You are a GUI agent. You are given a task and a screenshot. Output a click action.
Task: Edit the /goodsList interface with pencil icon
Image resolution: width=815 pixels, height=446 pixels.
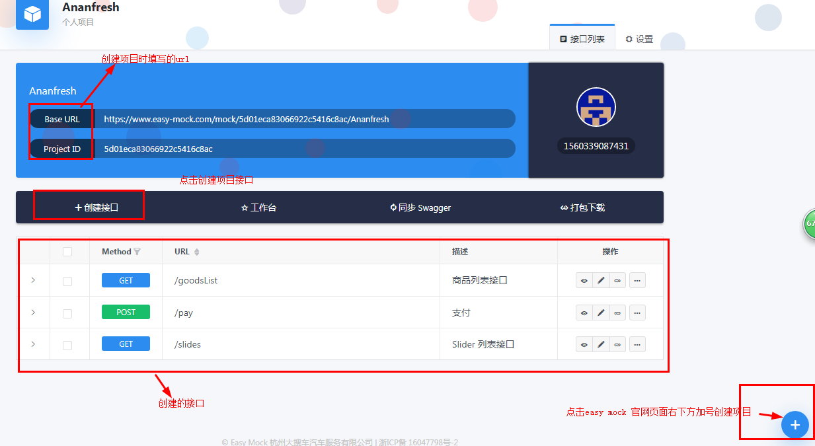tap(601, 281)
